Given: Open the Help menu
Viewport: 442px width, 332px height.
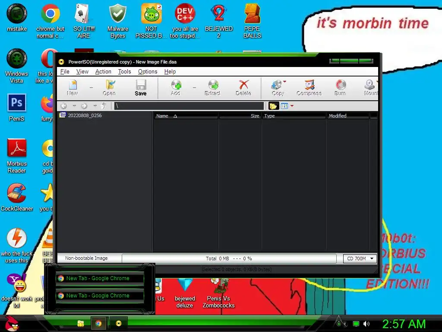Looking at the screenshot, I should click(x=170, y=71).
